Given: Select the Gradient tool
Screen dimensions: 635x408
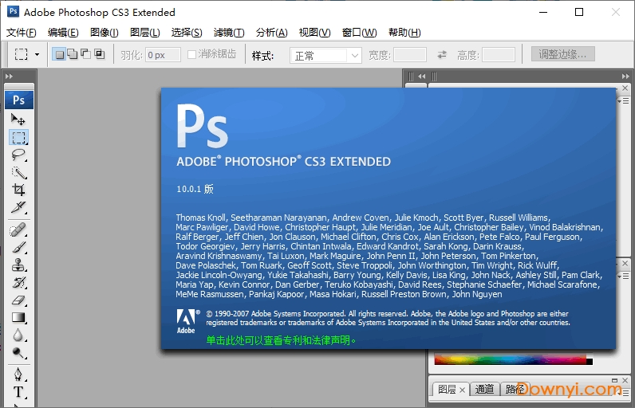Looking at the screenshot, I should (x=18, y=317).
